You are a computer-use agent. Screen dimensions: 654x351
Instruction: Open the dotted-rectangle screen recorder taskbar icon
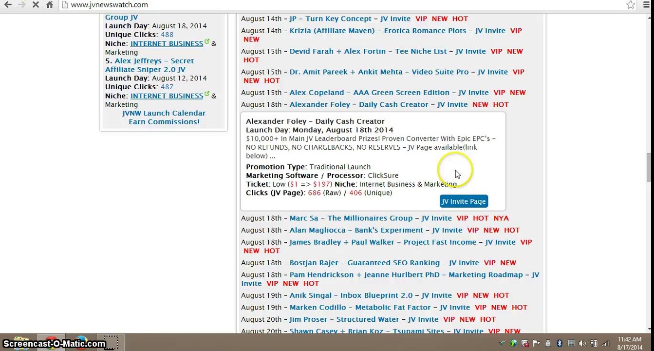tap(111, 342)
